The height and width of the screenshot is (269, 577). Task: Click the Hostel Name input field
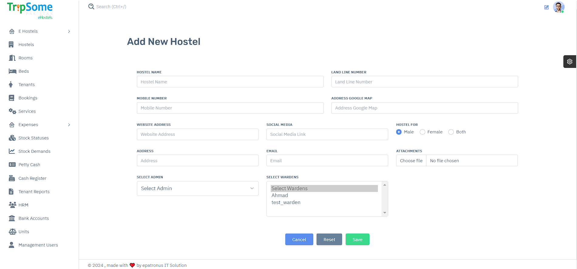[230, 82]
